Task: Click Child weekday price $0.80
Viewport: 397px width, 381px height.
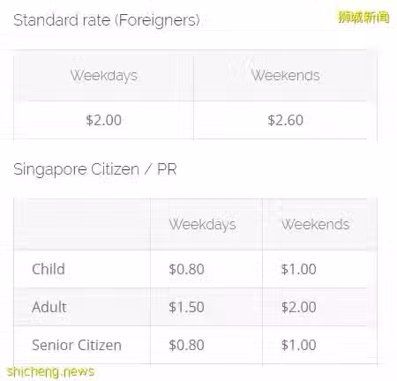Action: click(x=186, y=269)
